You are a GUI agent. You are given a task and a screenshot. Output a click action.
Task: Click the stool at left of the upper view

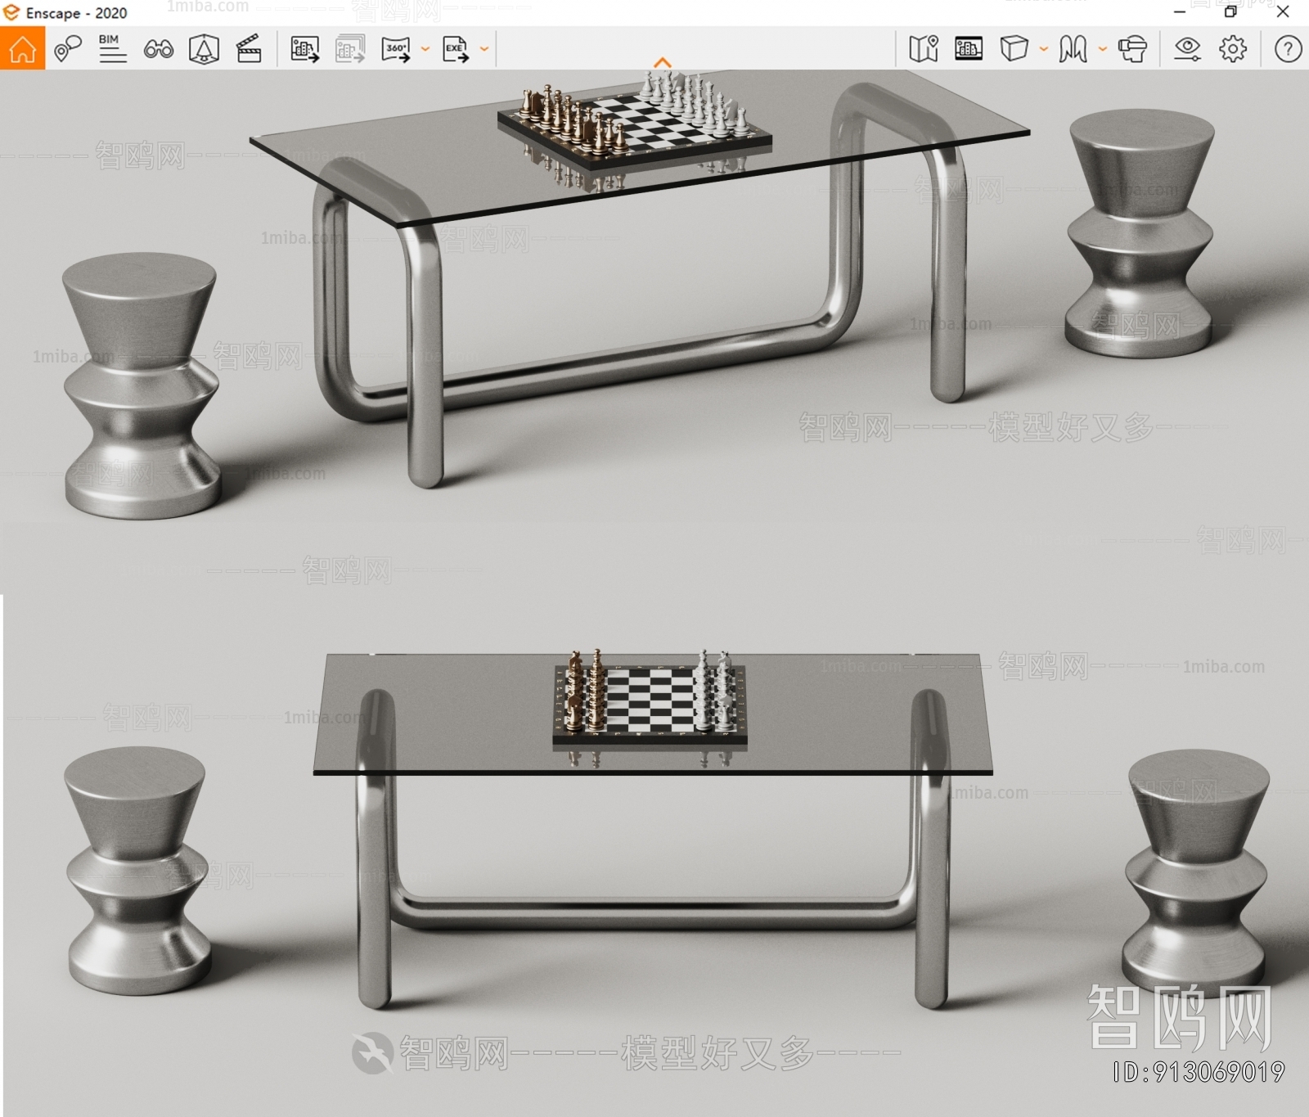pos(141,385)
